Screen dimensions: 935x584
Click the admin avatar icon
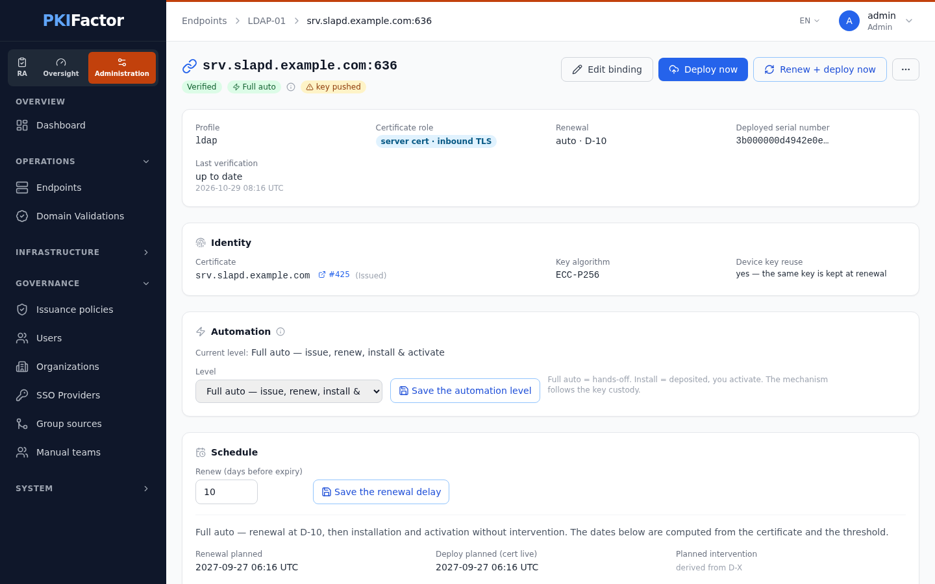[849, 21]
